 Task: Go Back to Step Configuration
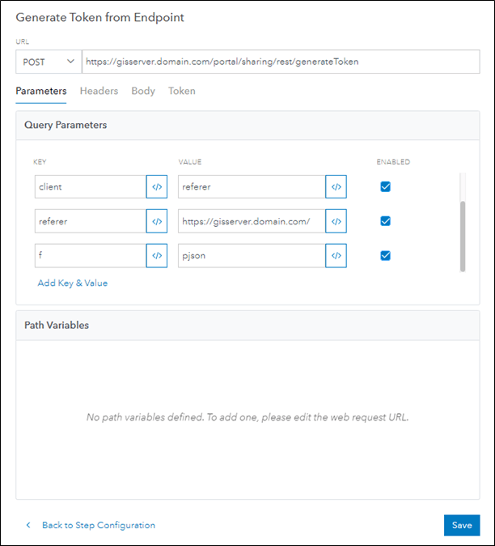[x=99, y=525]
